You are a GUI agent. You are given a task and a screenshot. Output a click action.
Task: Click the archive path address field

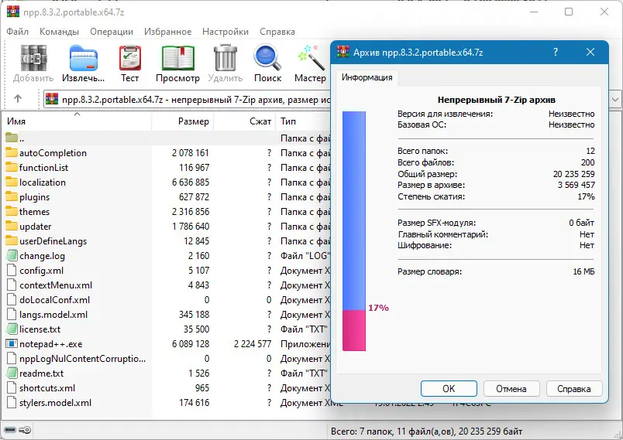tap(187, 99)
